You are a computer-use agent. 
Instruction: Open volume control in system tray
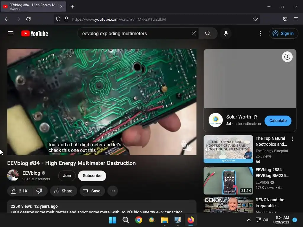click(x=265, y=220)
